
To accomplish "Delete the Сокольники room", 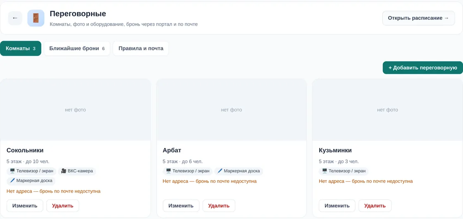I will coord(62,206).
